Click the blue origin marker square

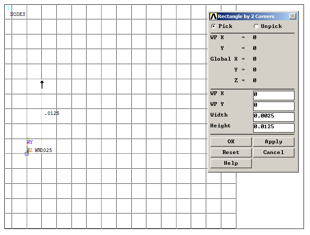(27, 154)
